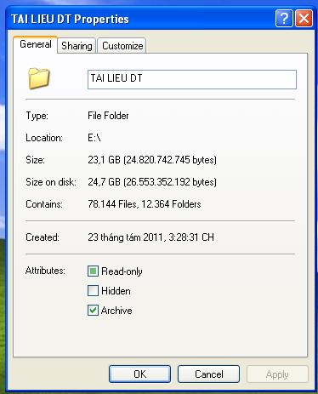
Task: Click the Created: label
Action: tap(43, 237)
